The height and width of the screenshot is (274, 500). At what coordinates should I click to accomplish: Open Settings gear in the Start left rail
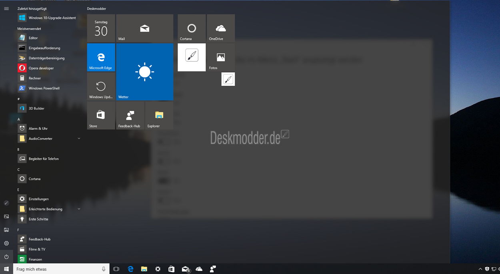click(6, 243)
